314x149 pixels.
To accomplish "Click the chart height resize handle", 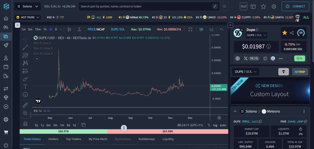I will (124, 128).
